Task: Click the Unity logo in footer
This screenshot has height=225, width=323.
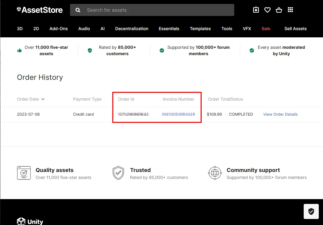Action: coord(30,221)
